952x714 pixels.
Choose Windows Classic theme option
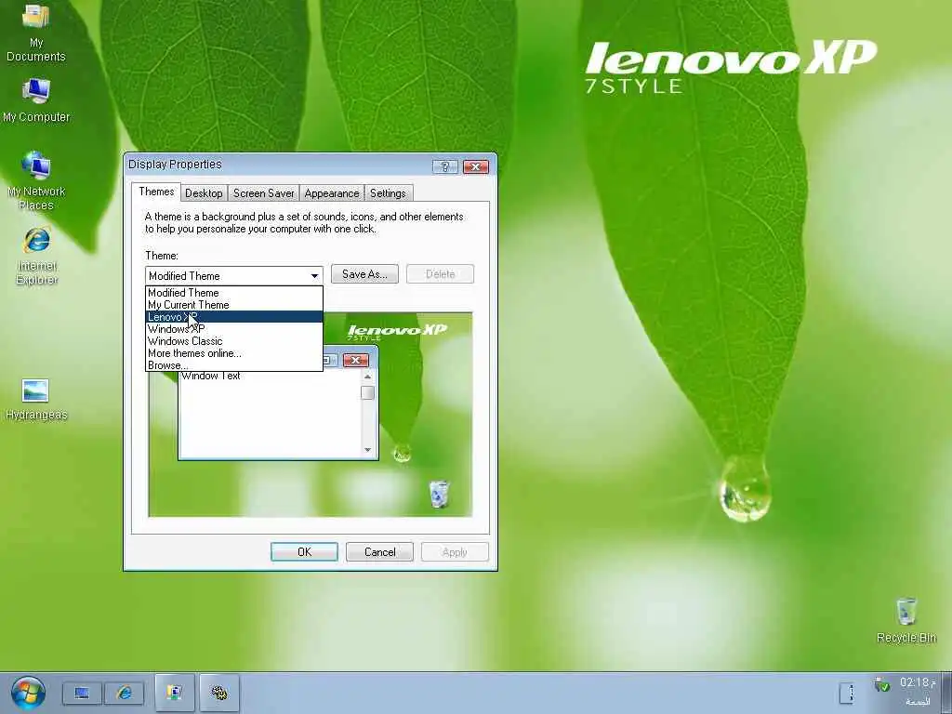click(x=233, y=341)
